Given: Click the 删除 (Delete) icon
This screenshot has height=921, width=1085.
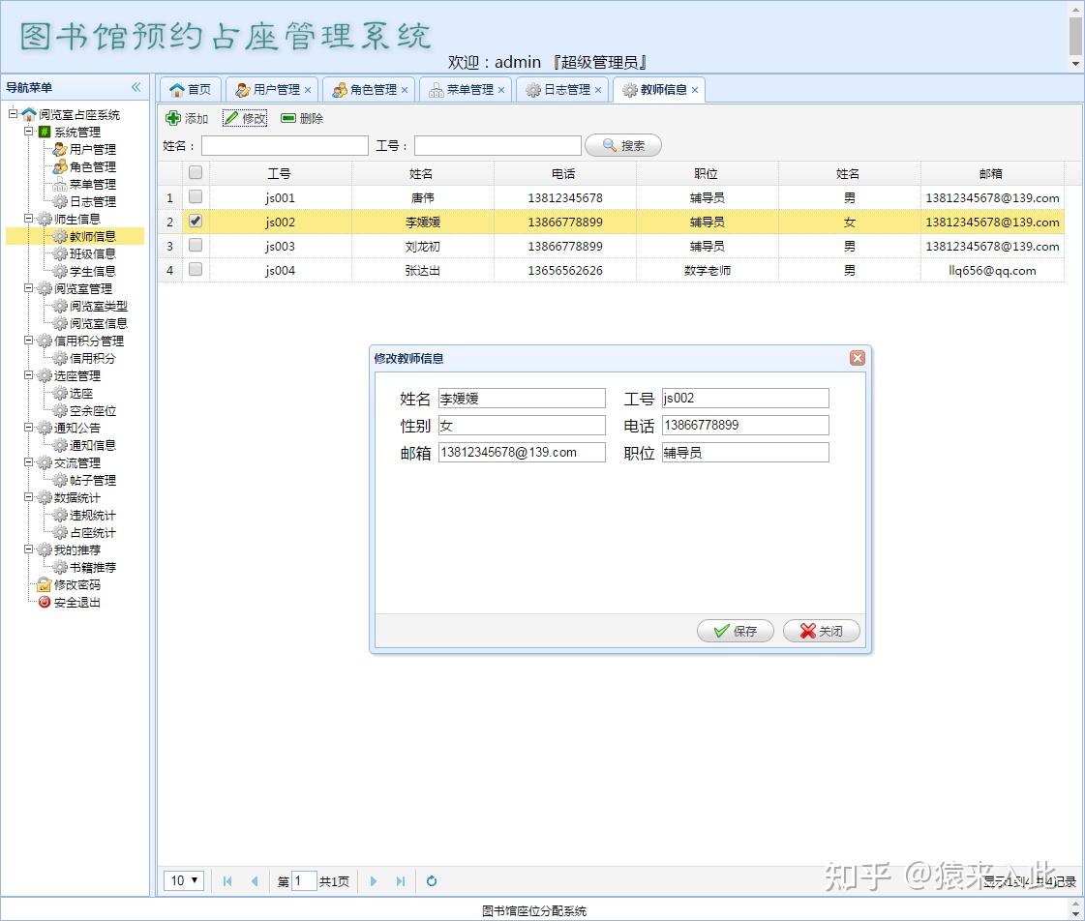Looking at the screenshot, I should click(x=287, y=118).
